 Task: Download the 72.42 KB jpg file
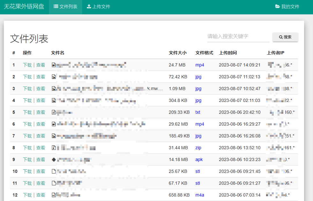(27, 77)
